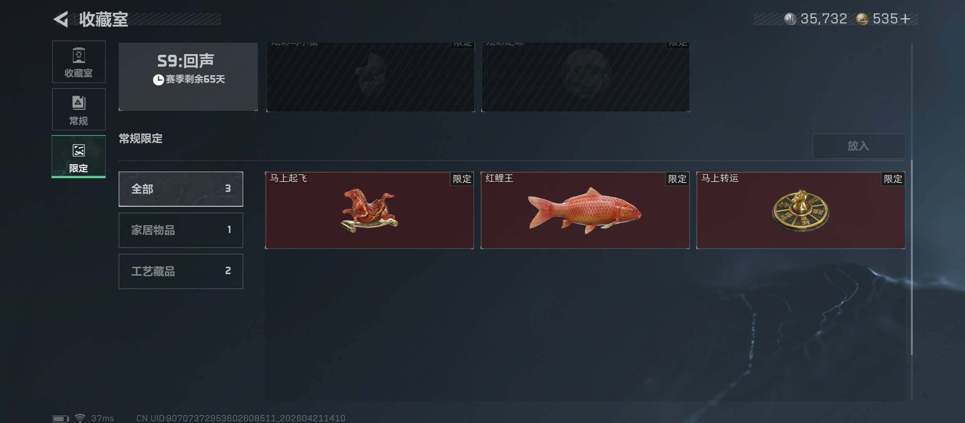This screenshot has width=965, height=423.
Task: Click the dimmed locked figurine slot
Action: [371, 77]
